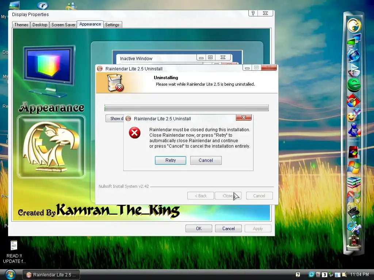Click the maximize button of the Inactive Window preview
Viewport: 374px width, 280px height.
210,57
